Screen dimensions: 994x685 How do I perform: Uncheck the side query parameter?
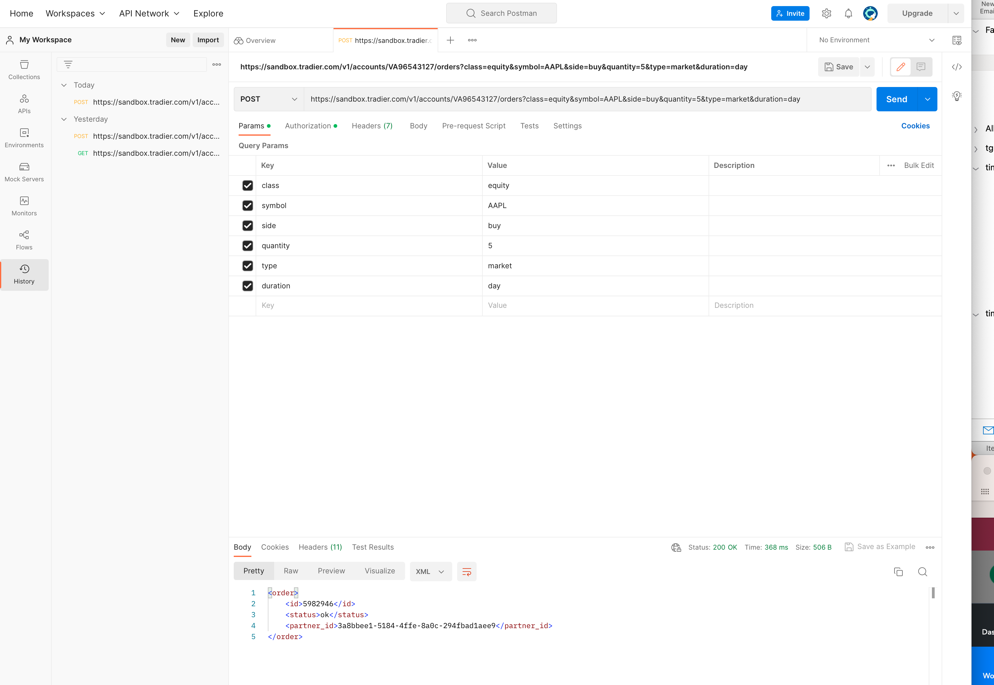tap(247, 226)
